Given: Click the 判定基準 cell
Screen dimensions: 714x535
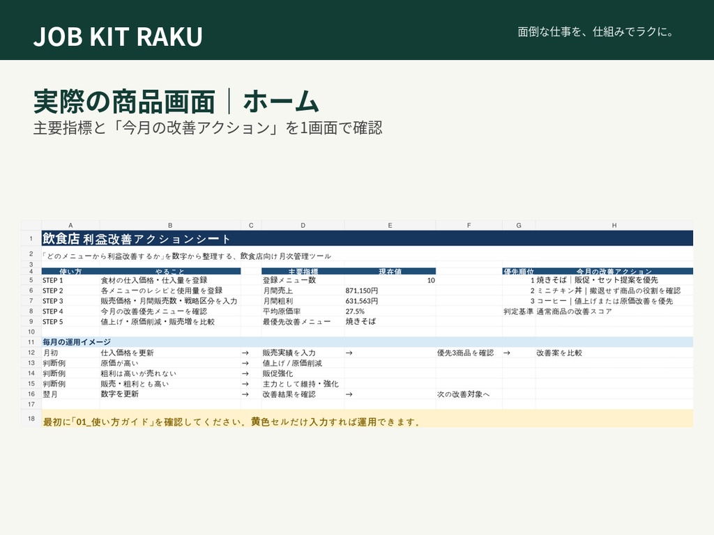Looking at the screenshot, I should coord(519,311).
